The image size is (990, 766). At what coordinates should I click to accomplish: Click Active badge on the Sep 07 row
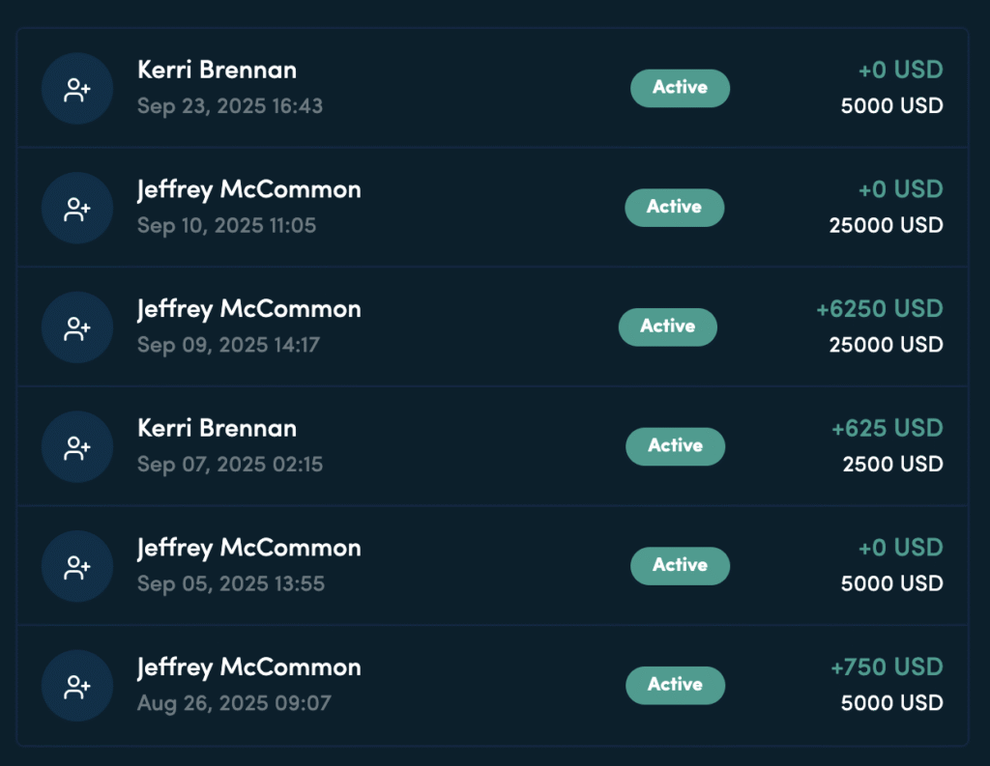coord(675,446)
